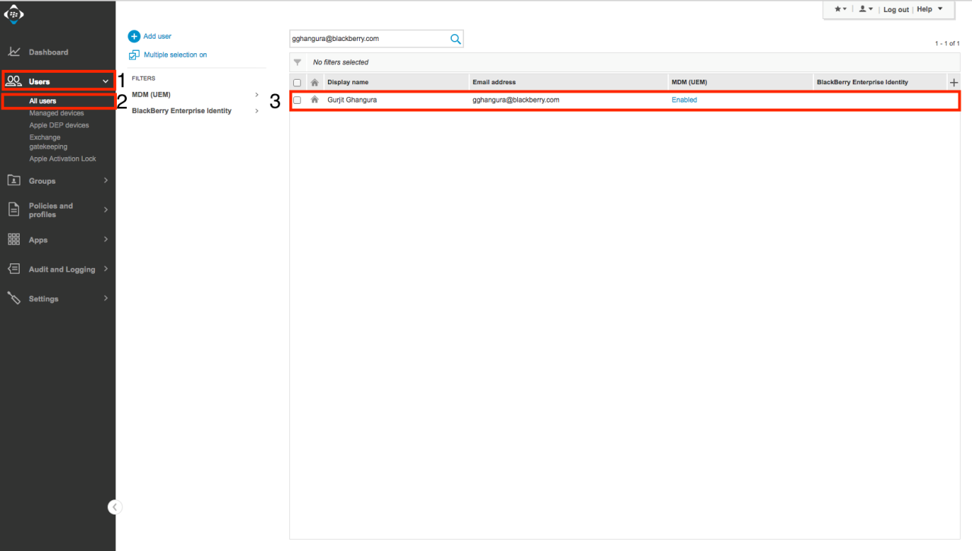Click the Policies and profiles document icon
The height and width of the screenshot is (551, 972).
[14, 210]
